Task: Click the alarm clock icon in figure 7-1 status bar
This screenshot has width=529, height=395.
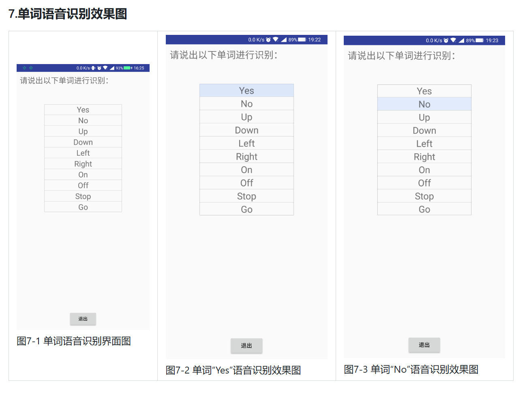Action: 99,68
